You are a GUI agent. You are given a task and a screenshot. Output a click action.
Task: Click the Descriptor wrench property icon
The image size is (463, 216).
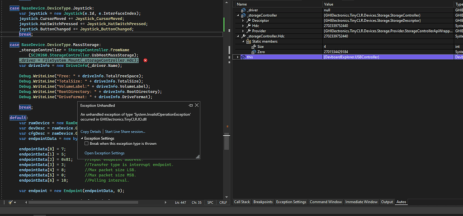(249, 20)
